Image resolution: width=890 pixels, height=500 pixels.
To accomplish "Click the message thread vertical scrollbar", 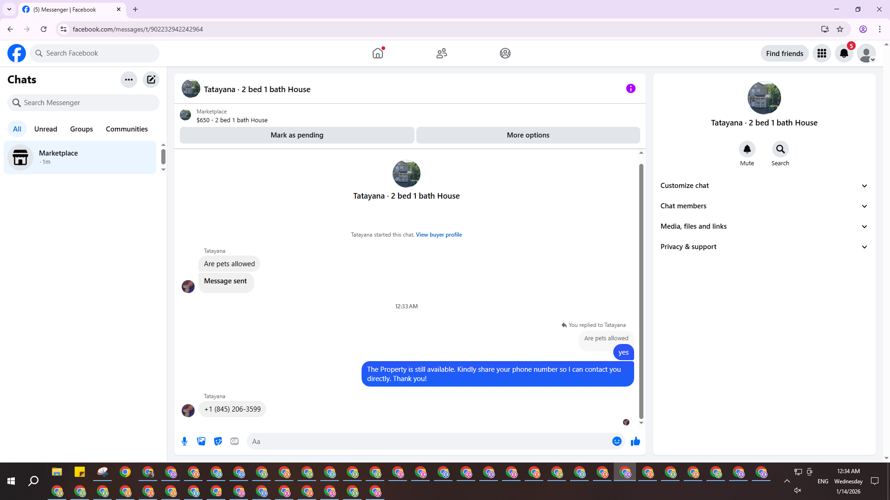I will (641, 291).
